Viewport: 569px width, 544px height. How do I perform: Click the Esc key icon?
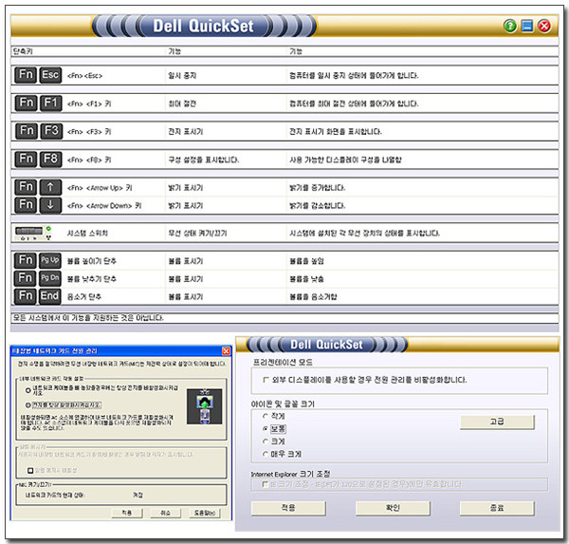coord(50,75)
